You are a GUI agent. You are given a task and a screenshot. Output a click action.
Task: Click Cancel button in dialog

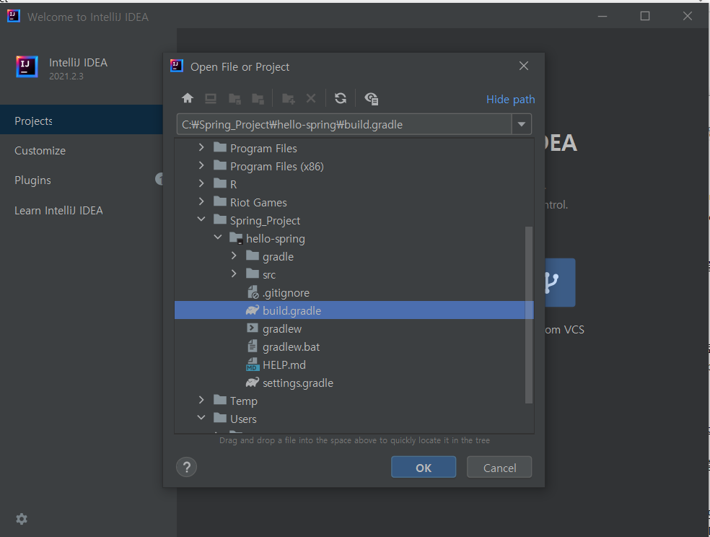click(499, 467)
